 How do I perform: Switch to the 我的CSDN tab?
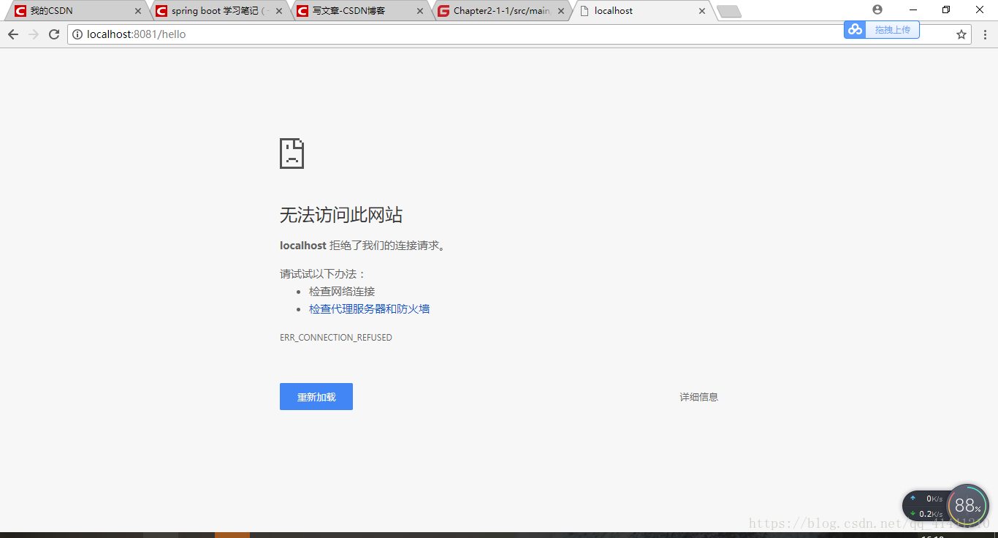77,11
